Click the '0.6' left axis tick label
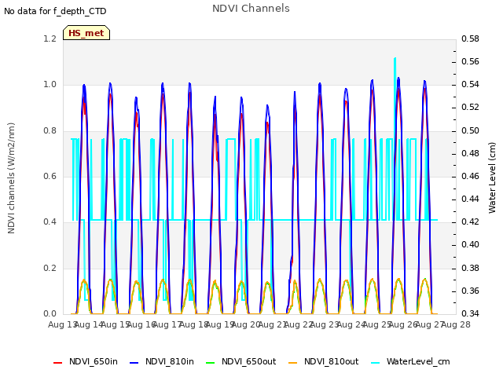This screenshot has width=503, height=377. (50, 176)
